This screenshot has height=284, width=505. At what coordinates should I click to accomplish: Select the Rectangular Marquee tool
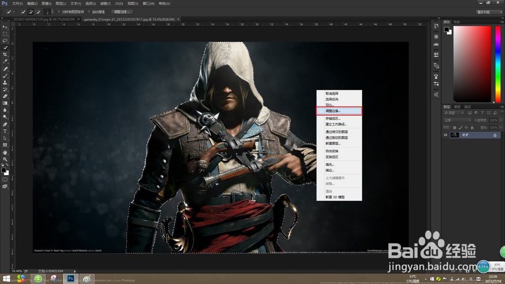click(5, 34)
